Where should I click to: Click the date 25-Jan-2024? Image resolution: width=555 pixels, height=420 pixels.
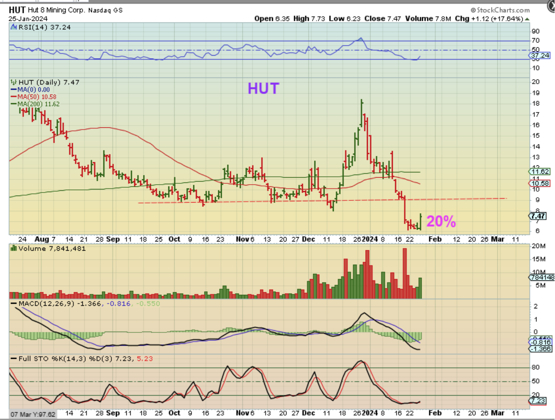(28, 19)
